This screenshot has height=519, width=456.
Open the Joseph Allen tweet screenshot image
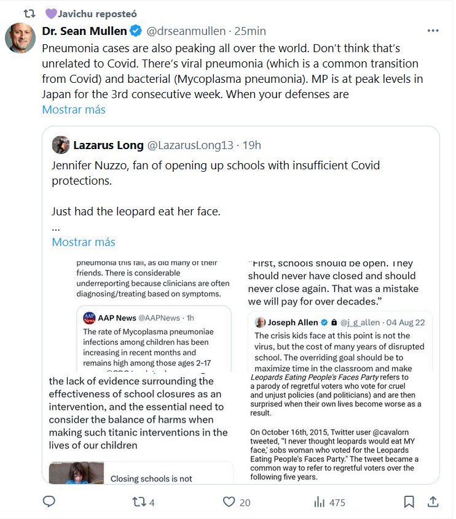[343, 314]
